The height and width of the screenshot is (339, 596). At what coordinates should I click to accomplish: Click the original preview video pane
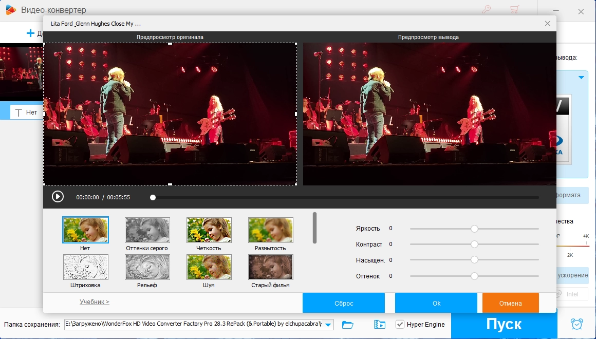pos(170,114)
